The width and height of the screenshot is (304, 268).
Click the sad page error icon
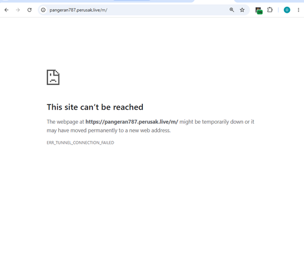[53, 77]
